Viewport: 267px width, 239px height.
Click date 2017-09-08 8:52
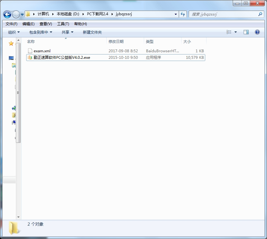[x=123, y=51]
